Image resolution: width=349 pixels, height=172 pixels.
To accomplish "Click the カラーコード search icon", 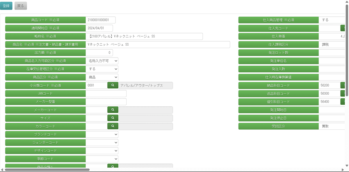I will pyautogui.click(x=113, y=126).
